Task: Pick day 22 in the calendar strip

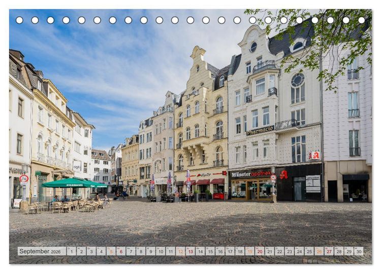Action: pyautogui.click(x=280, y=251)
